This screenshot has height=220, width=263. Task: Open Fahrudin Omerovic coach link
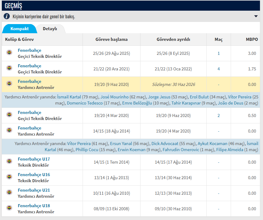[x=181, y=150]
